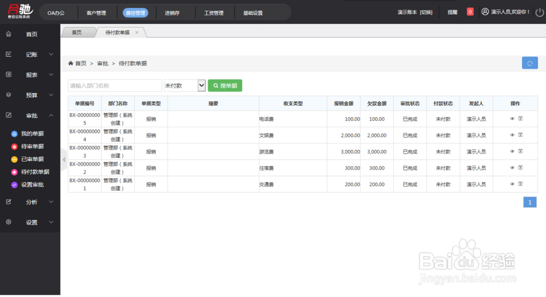Open the 未付款 status dropdown
Viewport: 546px width, 297px height.
[185, 86]
